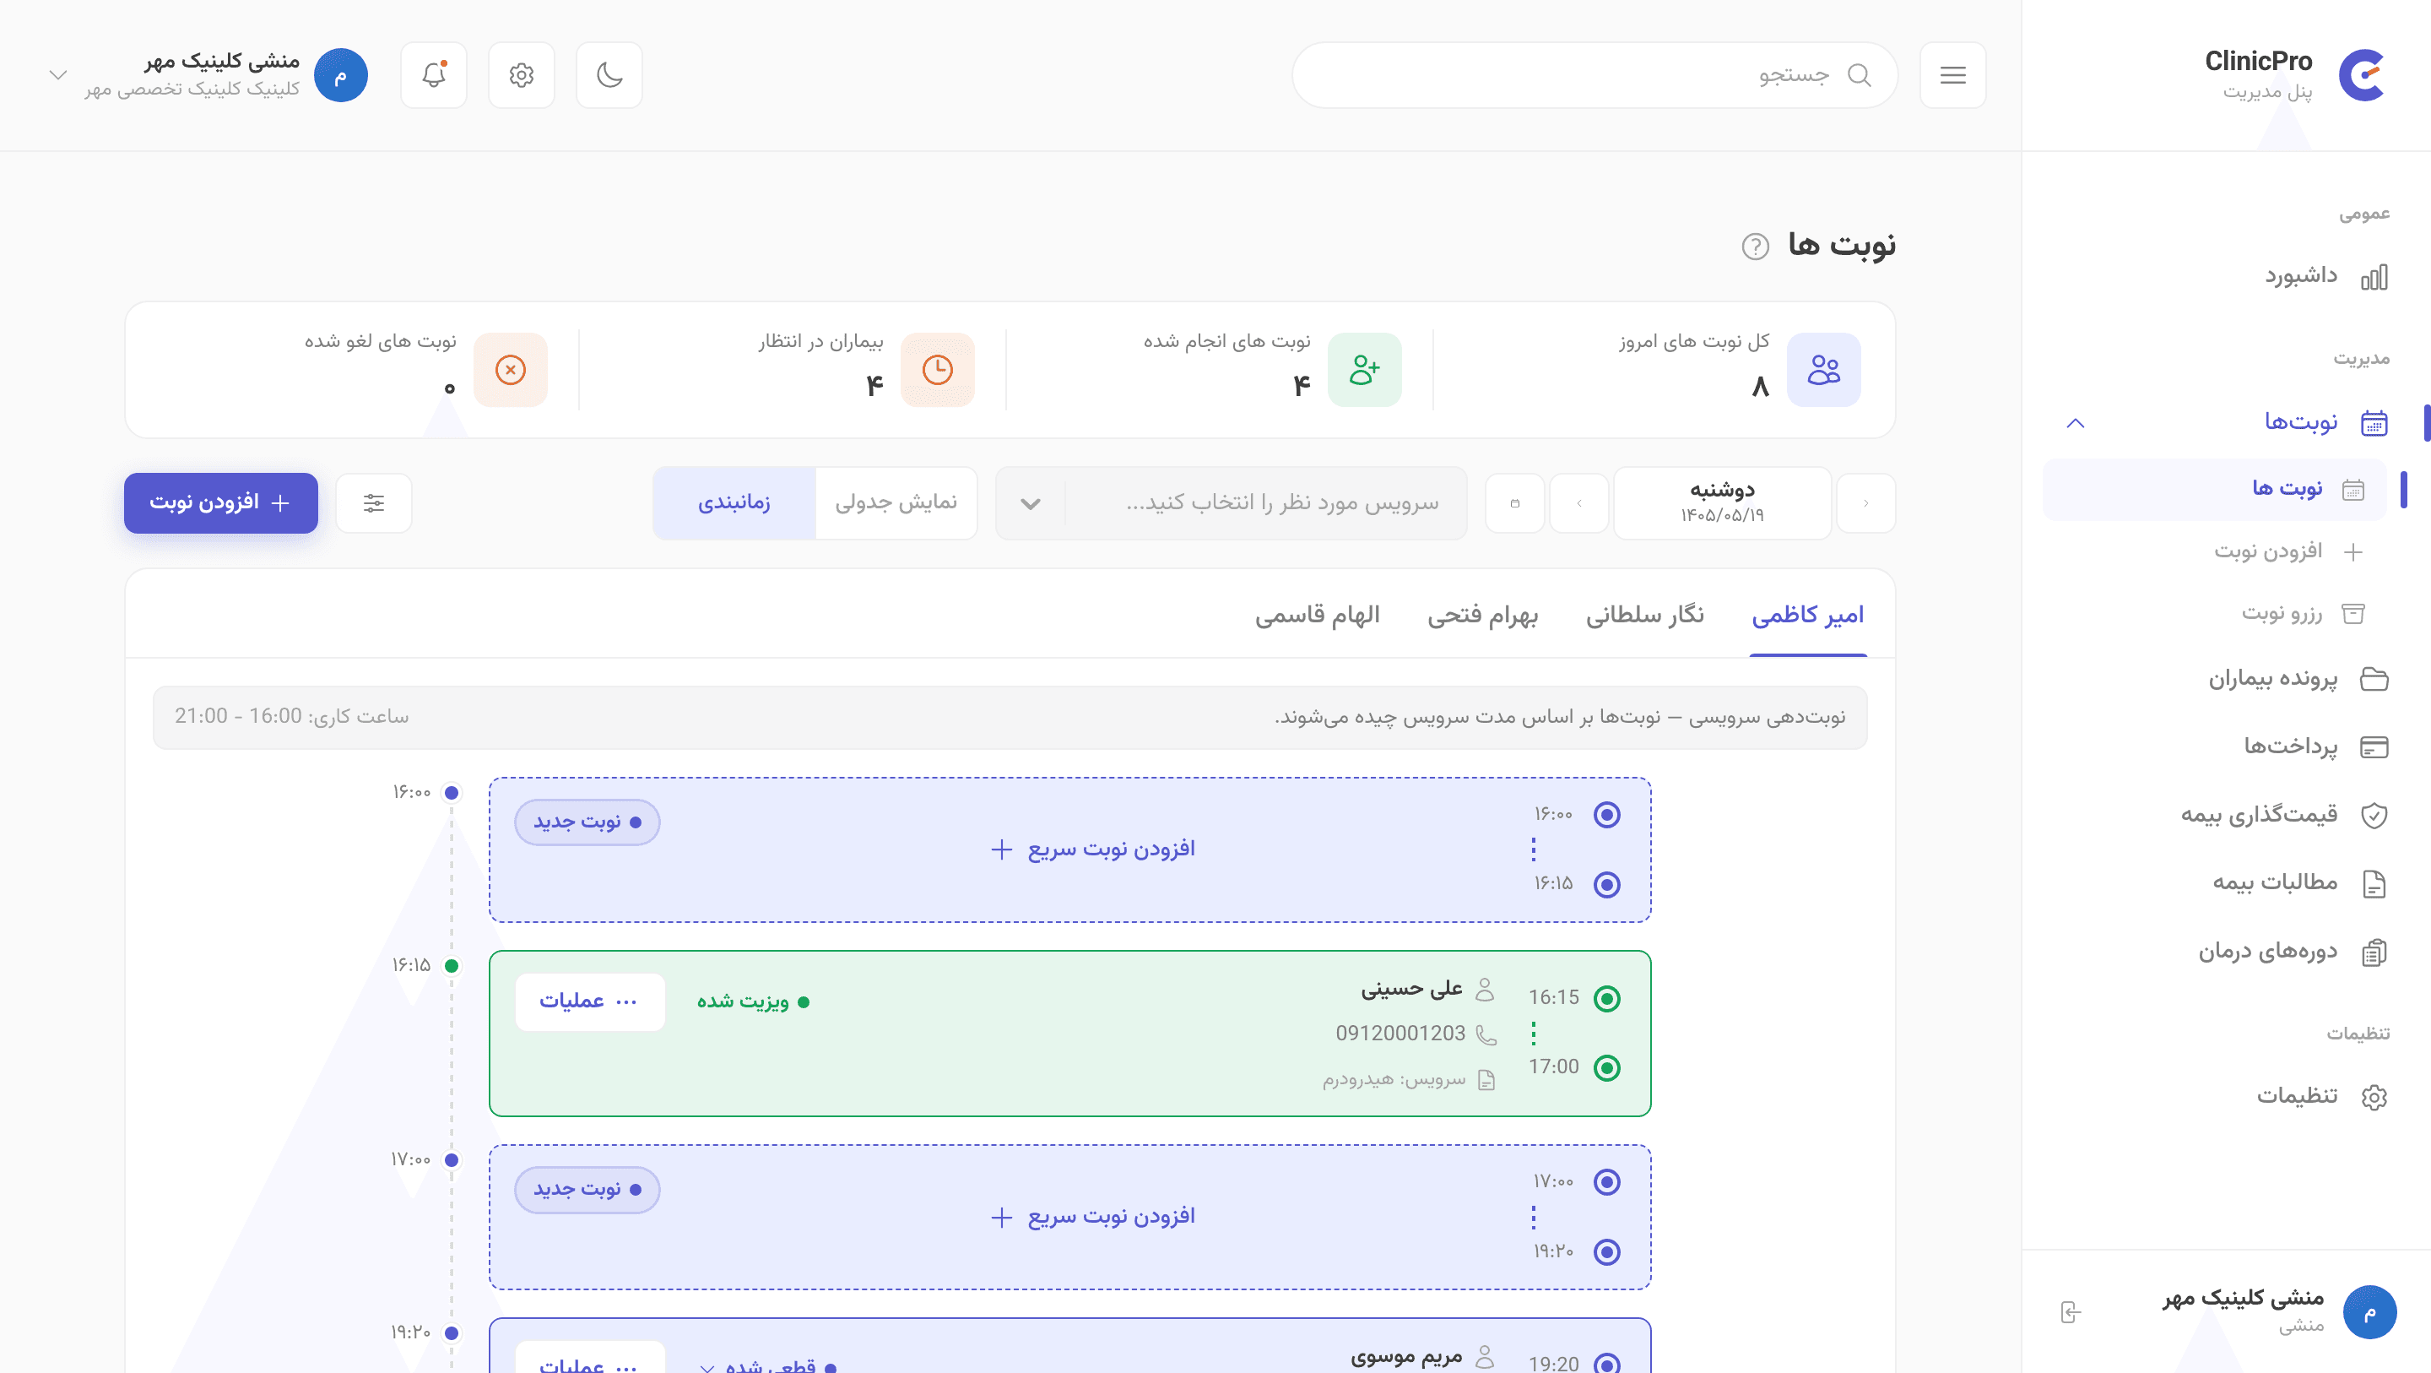The height and width of the screenshot is (1373, 2431).
Task: Select the الهام قاسمی tab
Action: click(x=1318, y=616)
